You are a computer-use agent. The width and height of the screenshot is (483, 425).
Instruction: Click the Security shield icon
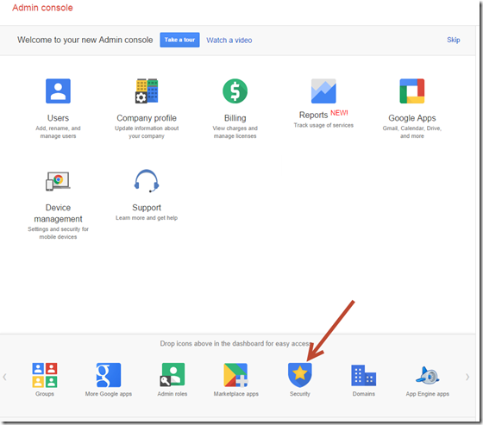pyautogui.click(x=300, y=375)
